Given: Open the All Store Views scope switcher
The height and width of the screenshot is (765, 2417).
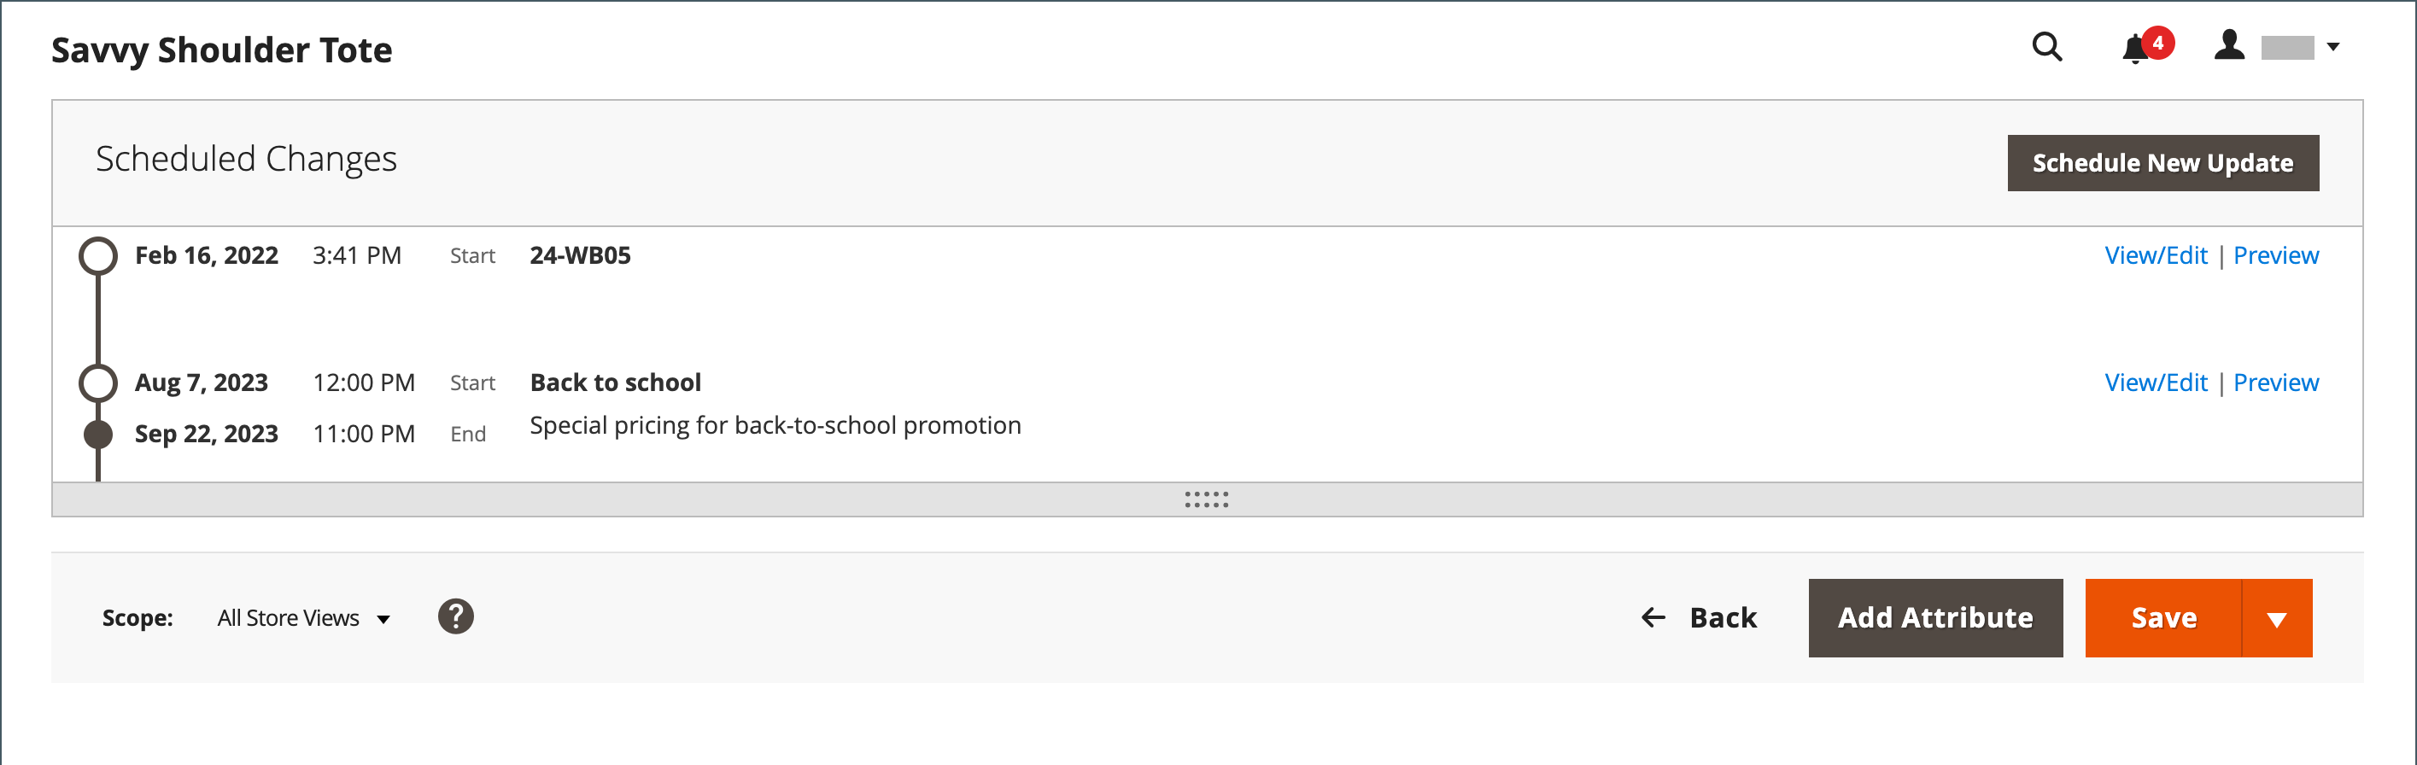Looking at the screenshot, I should [x=302, y=619].
